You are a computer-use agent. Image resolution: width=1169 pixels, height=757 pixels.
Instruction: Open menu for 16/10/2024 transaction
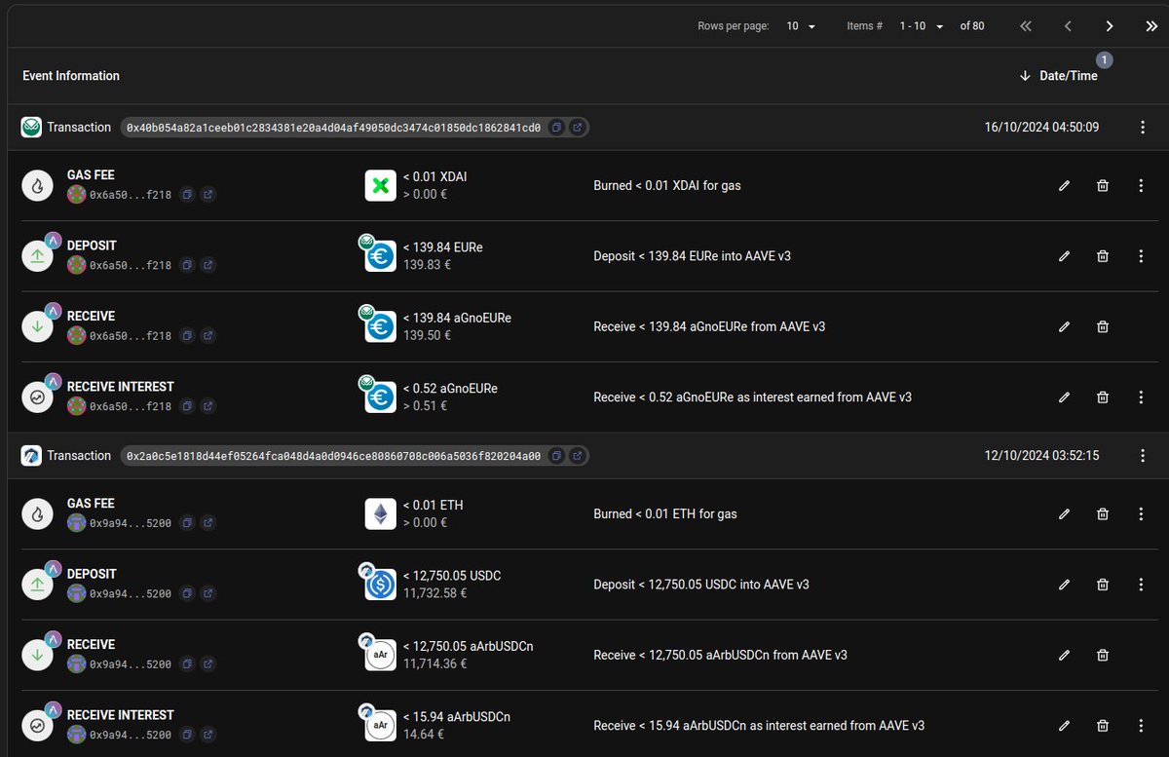pos(1142,128)
